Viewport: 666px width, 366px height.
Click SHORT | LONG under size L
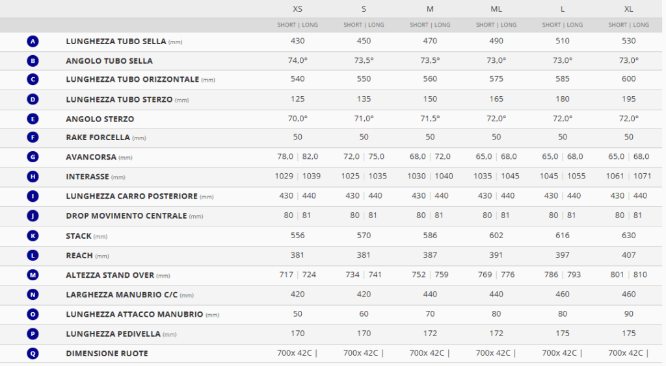click(x=563, y=25)
